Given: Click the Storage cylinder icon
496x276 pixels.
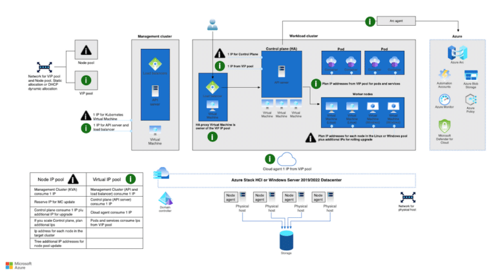Looking at the screenshot, I should (x=286, y=241).
